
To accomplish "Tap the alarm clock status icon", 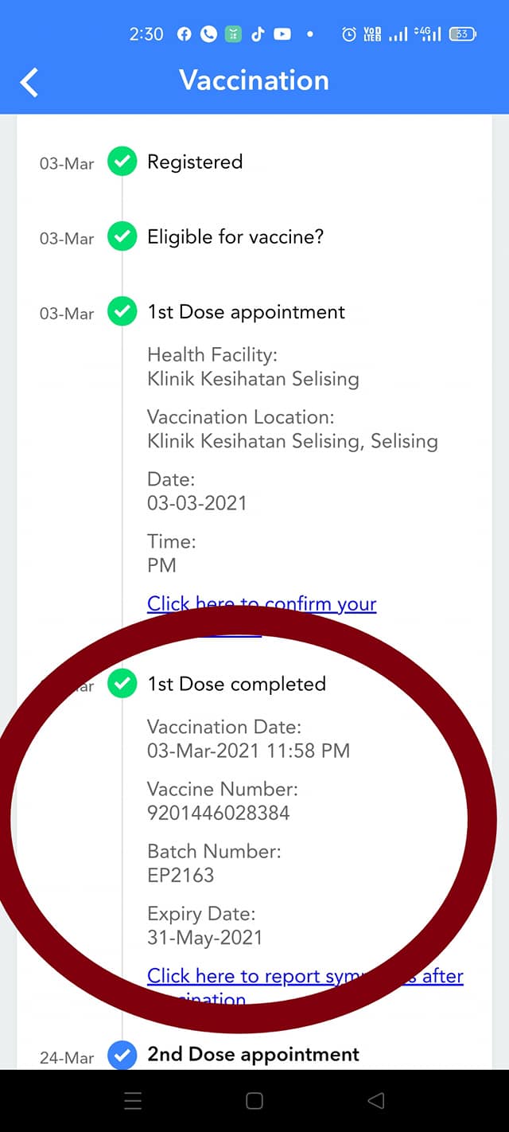I will pyautogui.click(x=348, y=34).
